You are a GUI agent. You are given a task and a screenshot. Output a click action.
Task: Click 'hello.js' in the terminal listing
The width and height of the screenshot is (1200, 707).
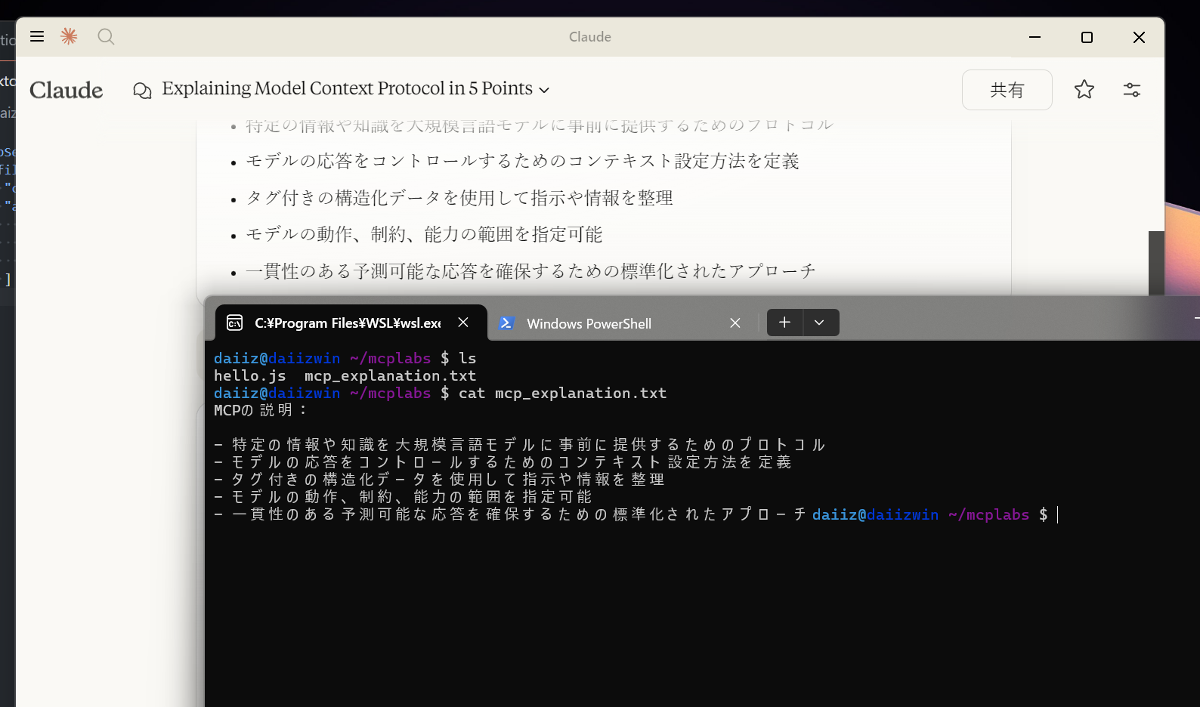[250, 375]
